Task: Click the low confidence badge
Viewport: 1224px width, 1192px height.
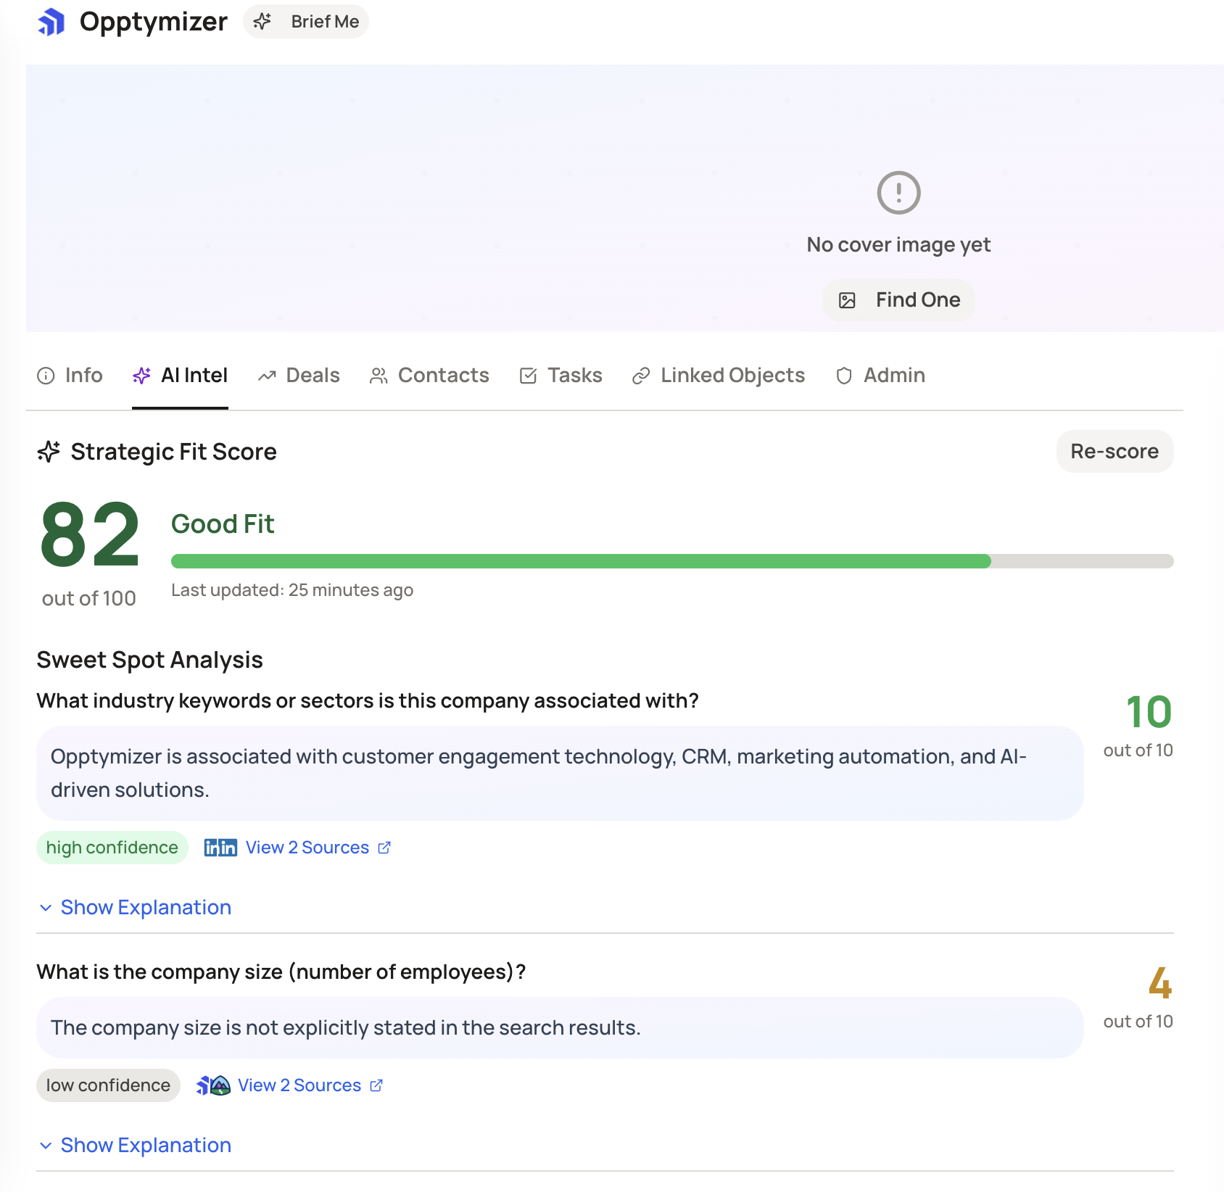Action: coord(108,1085)
